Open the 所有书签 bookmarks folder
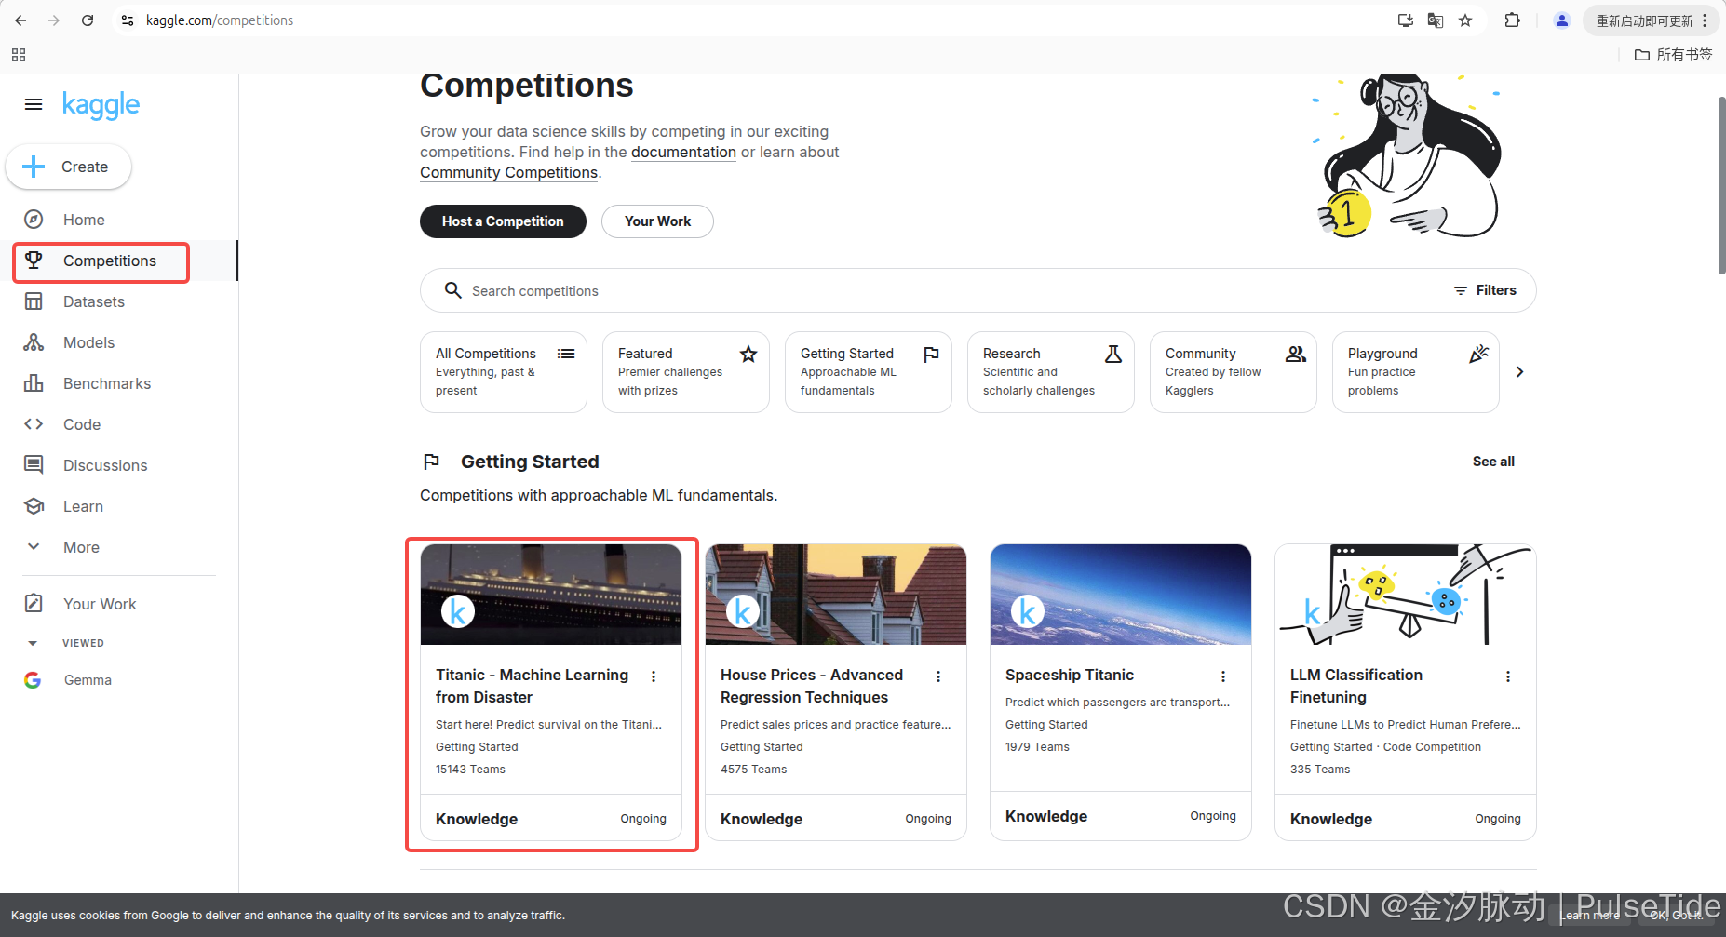 [1674, 55]
